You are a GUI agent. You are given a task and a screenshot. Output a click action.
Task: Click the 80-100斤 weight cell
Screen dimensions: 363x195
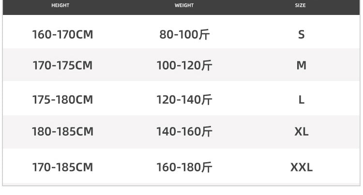tap(184, 35)
